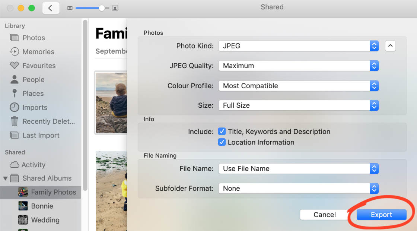The width and height of the screenshot is (417, 231).
Task: Click the Places sidebar label
Action: click(33, 94)
